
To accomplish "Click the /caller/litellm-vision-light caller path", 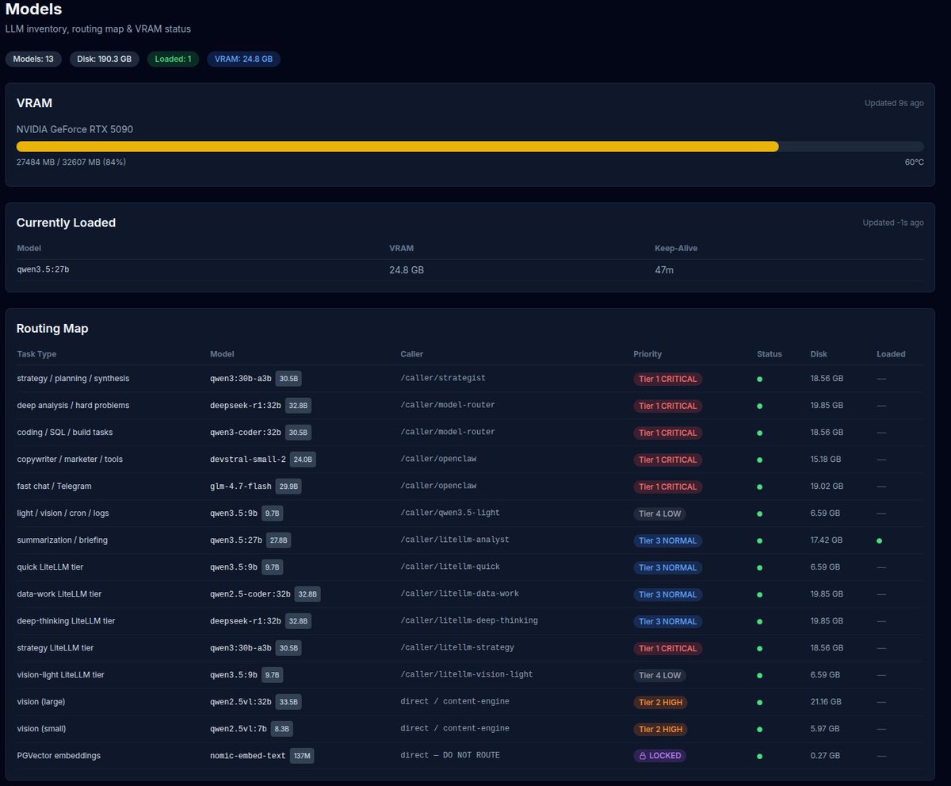I will 467,675.
